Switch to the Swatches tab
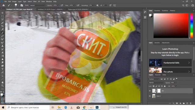The width and height of the screenshot is (195, 110). coord(157,11)
